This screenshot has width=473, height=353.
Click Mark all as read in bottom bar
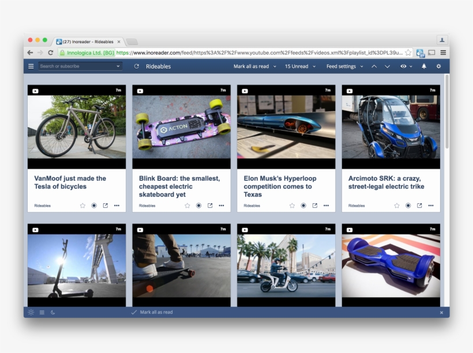click(152, 312)
